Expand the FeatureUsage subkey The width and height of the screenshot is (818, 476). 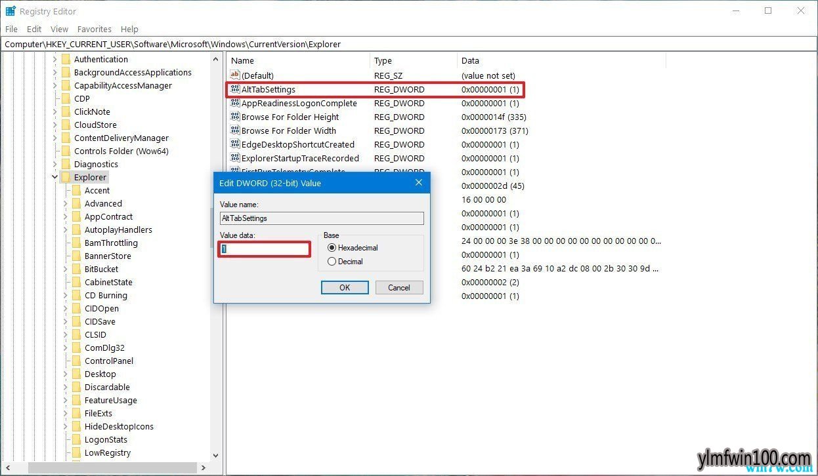point(66,400)
